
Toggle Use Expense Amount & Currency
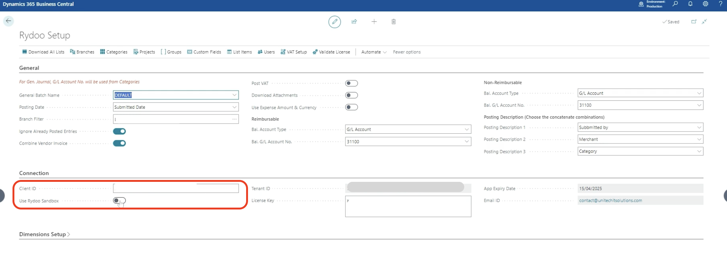(x=351, y=107)
